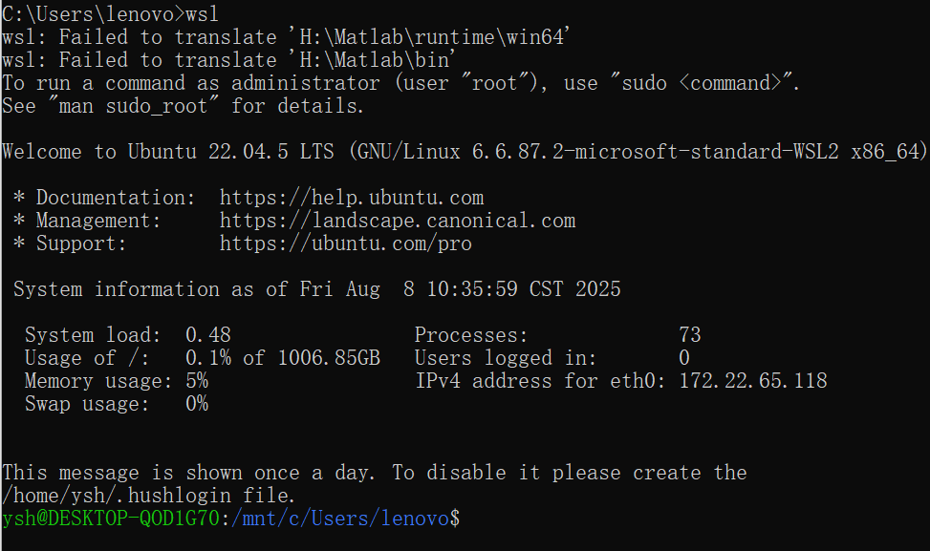Click the system information timestamp 10:35:59

(x=472, y=289)
